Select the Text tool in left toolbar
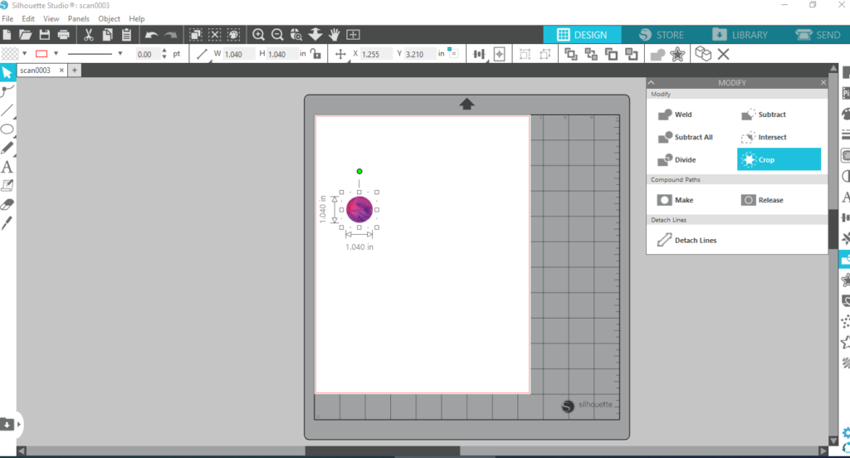 7,167
